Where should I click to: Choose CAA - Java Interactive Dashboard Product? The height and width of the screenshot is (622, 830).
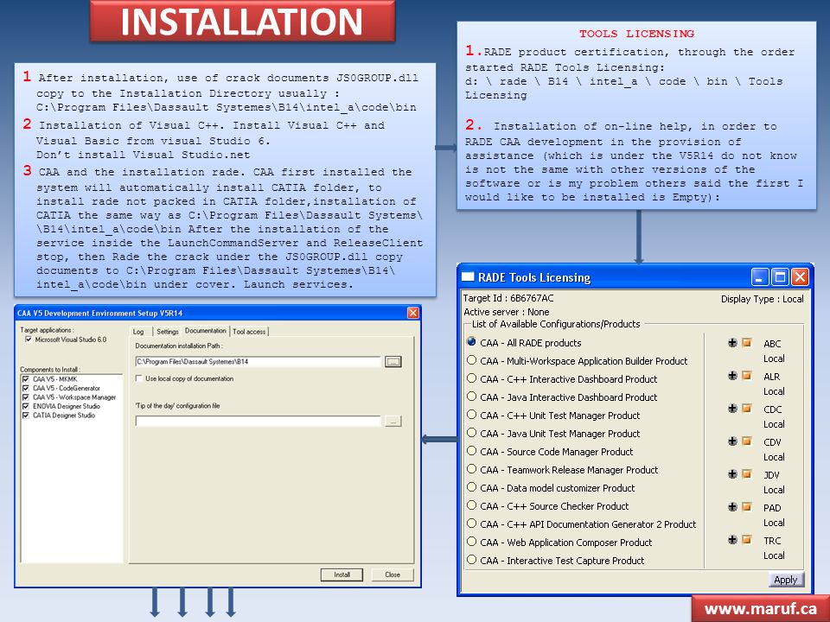pos(471,397)
